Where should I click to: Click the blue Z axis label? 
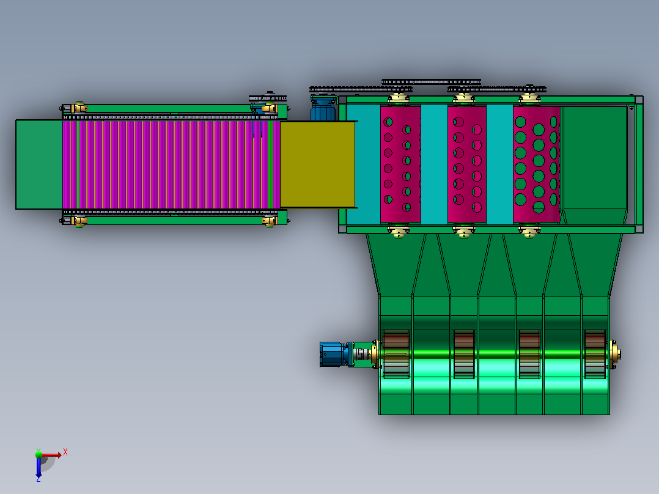click(39, 479)
